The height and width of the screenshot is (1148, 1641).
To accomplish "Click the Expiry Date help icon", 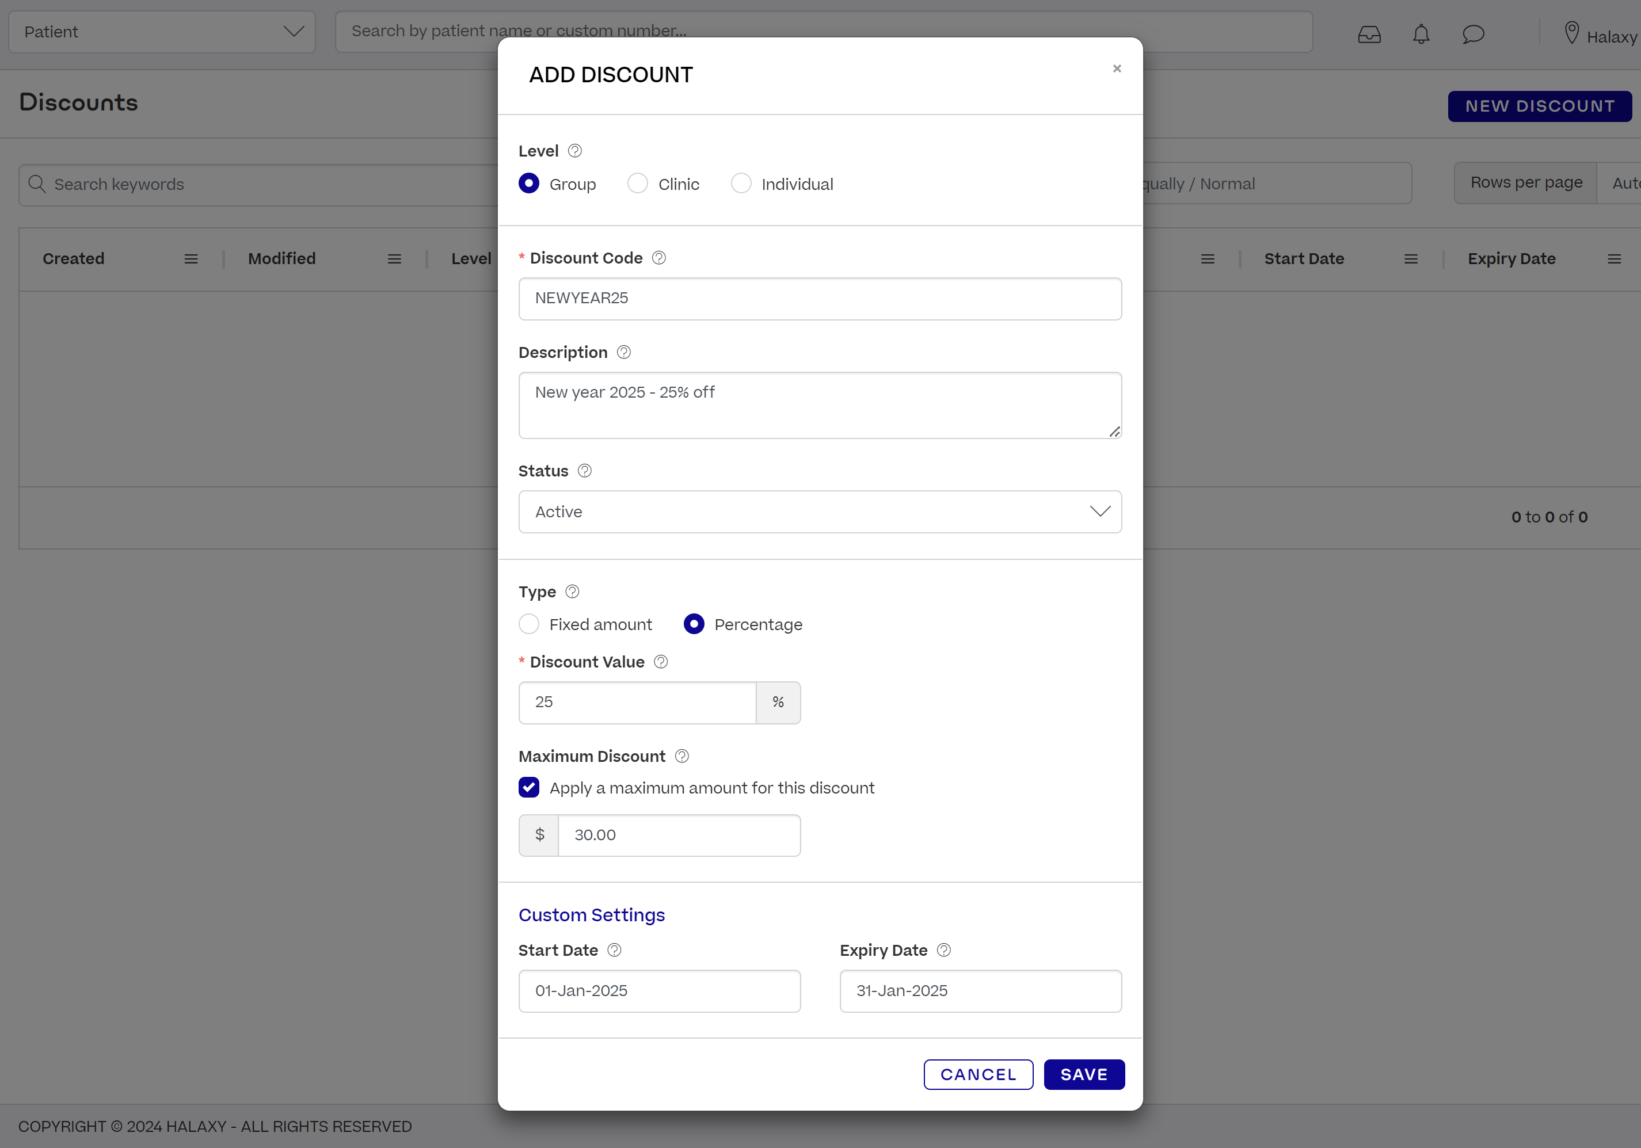I will pyautogui.click(x=943, y=950).
